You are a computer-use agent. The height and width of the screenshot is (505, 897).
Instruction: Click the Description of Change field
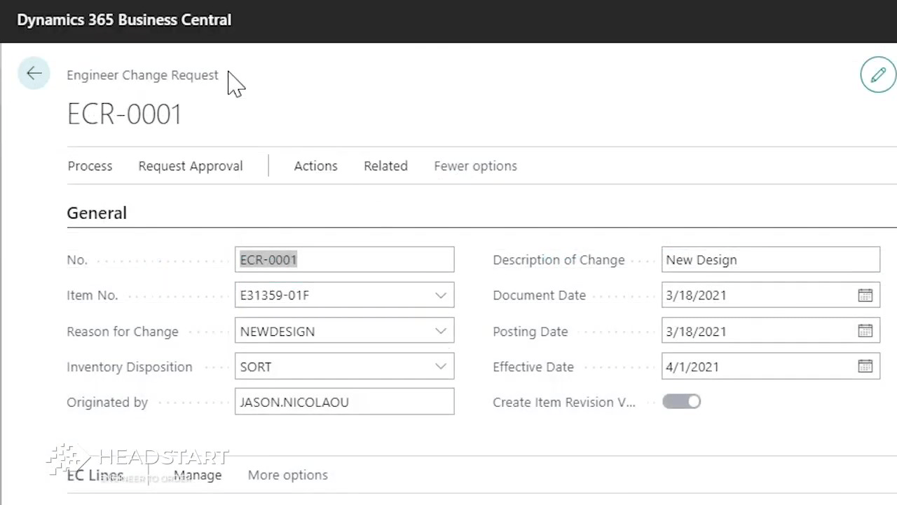point(769,260)
